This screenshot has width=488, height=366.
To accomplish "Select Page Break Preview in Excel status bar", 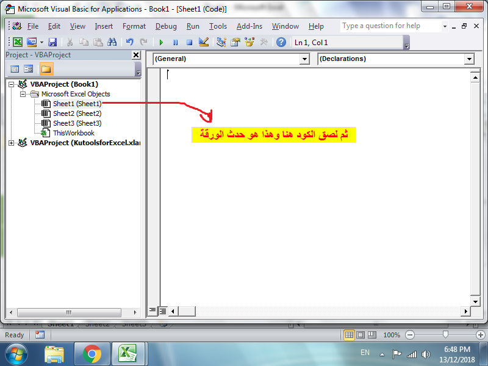I will point(372,335).
